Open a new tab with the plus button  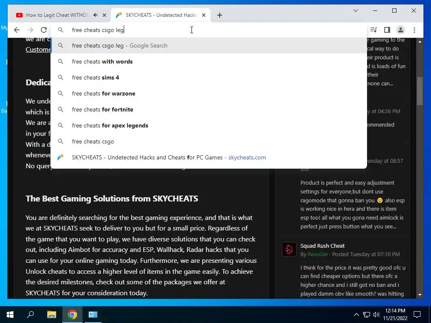click(220, 15)
